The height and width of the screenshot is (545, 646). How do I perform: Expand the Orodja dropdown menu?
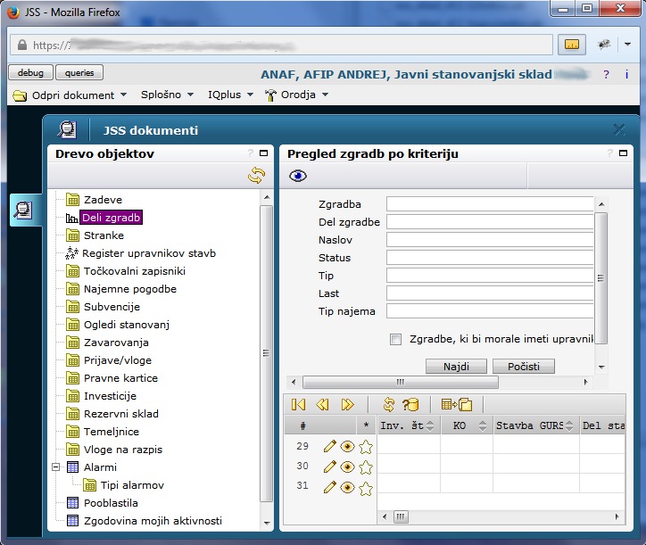tap(297, 95)
